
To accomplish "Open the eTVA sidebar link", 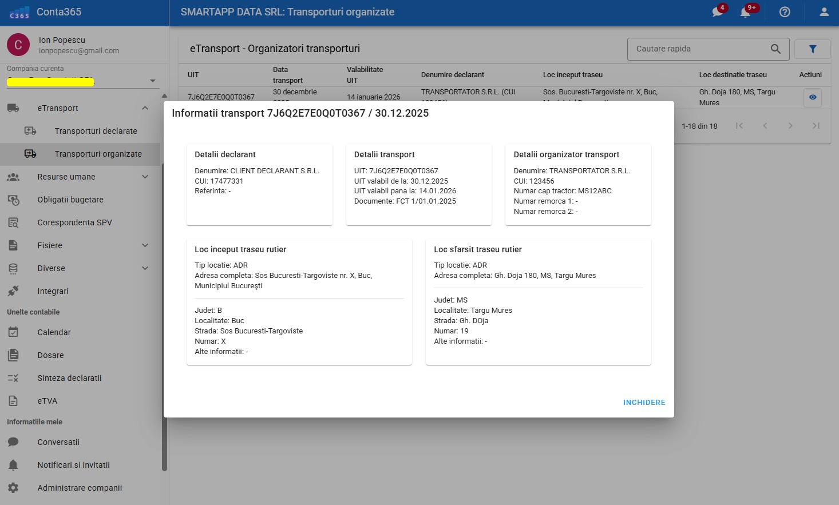I will pyautogui.click(x=47, y=401).
